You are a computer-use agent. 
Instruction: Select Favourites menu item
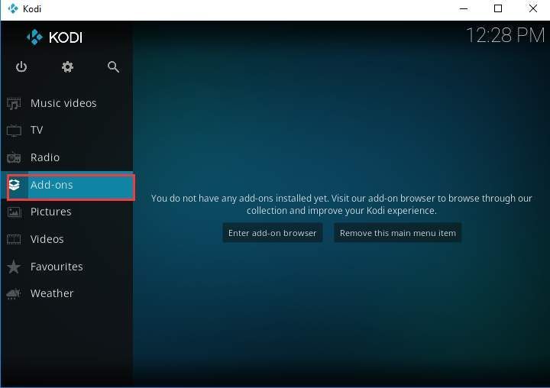66,267
